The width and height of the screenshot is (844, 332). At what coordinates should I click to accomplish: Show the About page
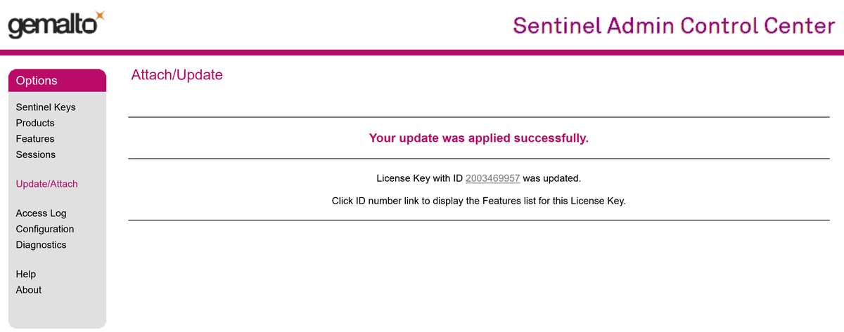point(29,290)
